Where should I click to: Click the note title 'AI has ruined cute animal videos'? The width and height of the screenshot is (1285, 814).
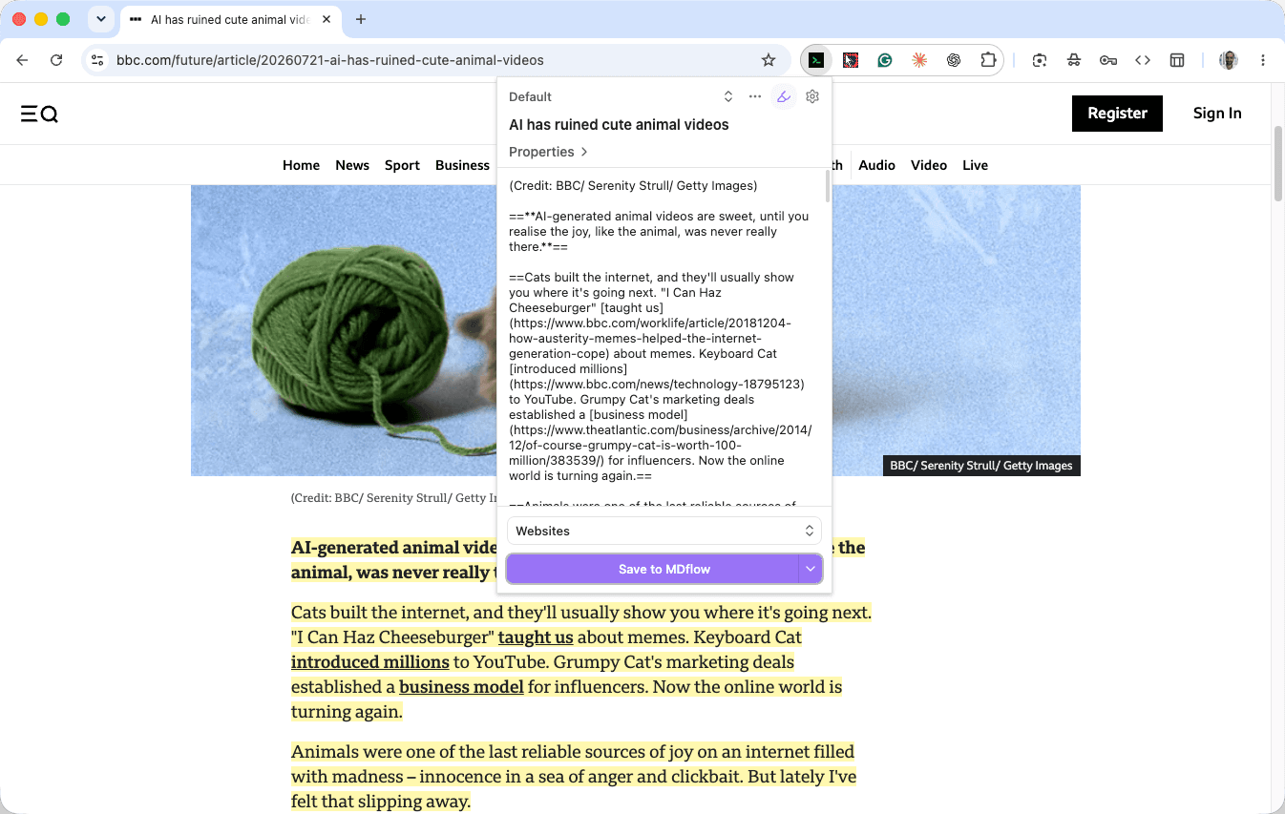(619, 125)
